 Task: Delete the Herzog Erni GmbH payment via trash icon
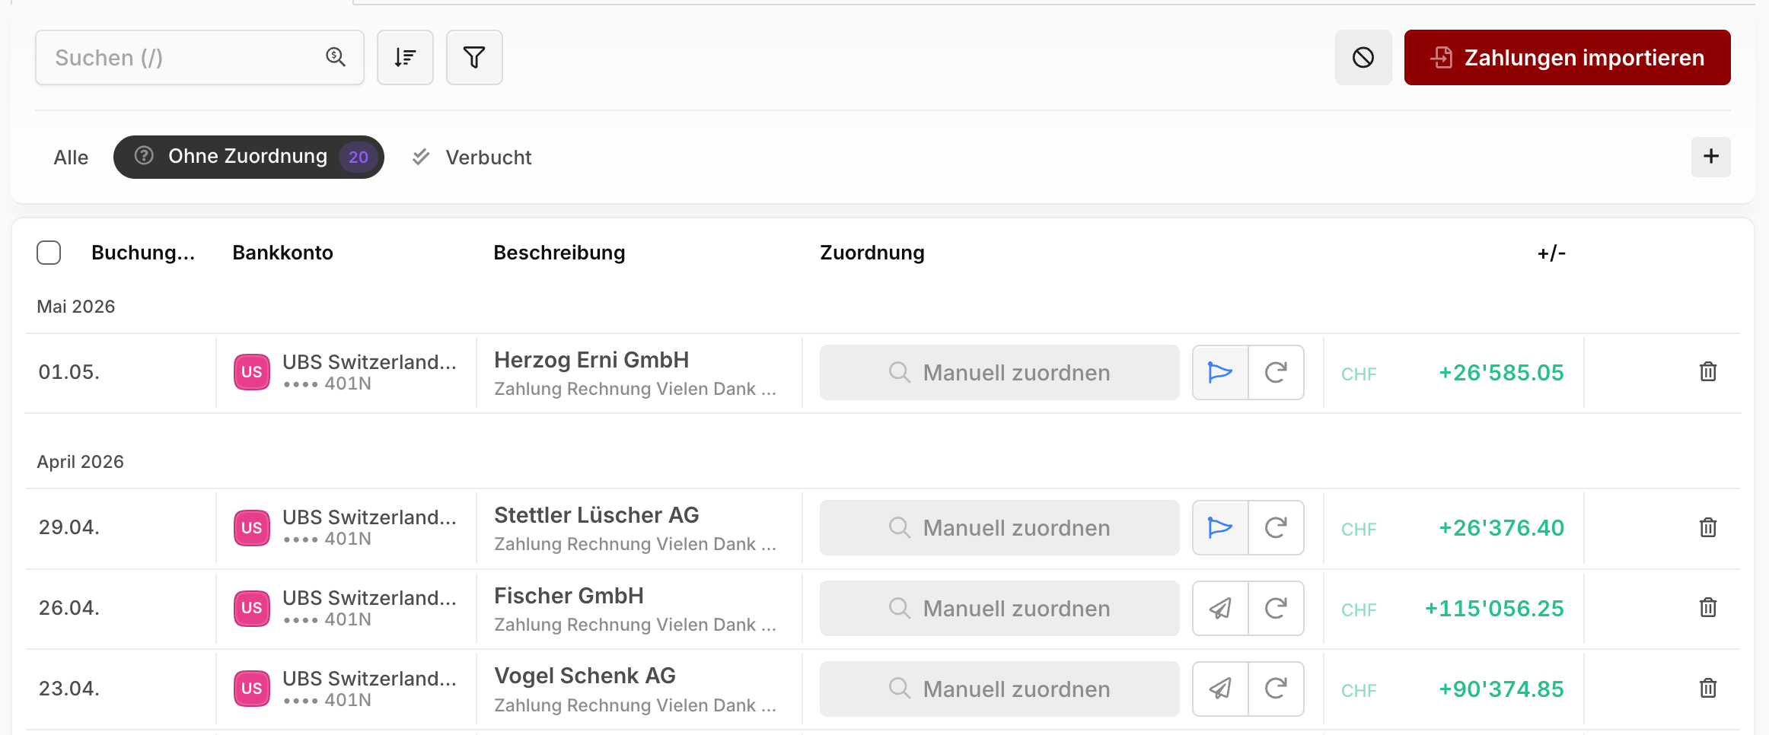coord(1708,371)
